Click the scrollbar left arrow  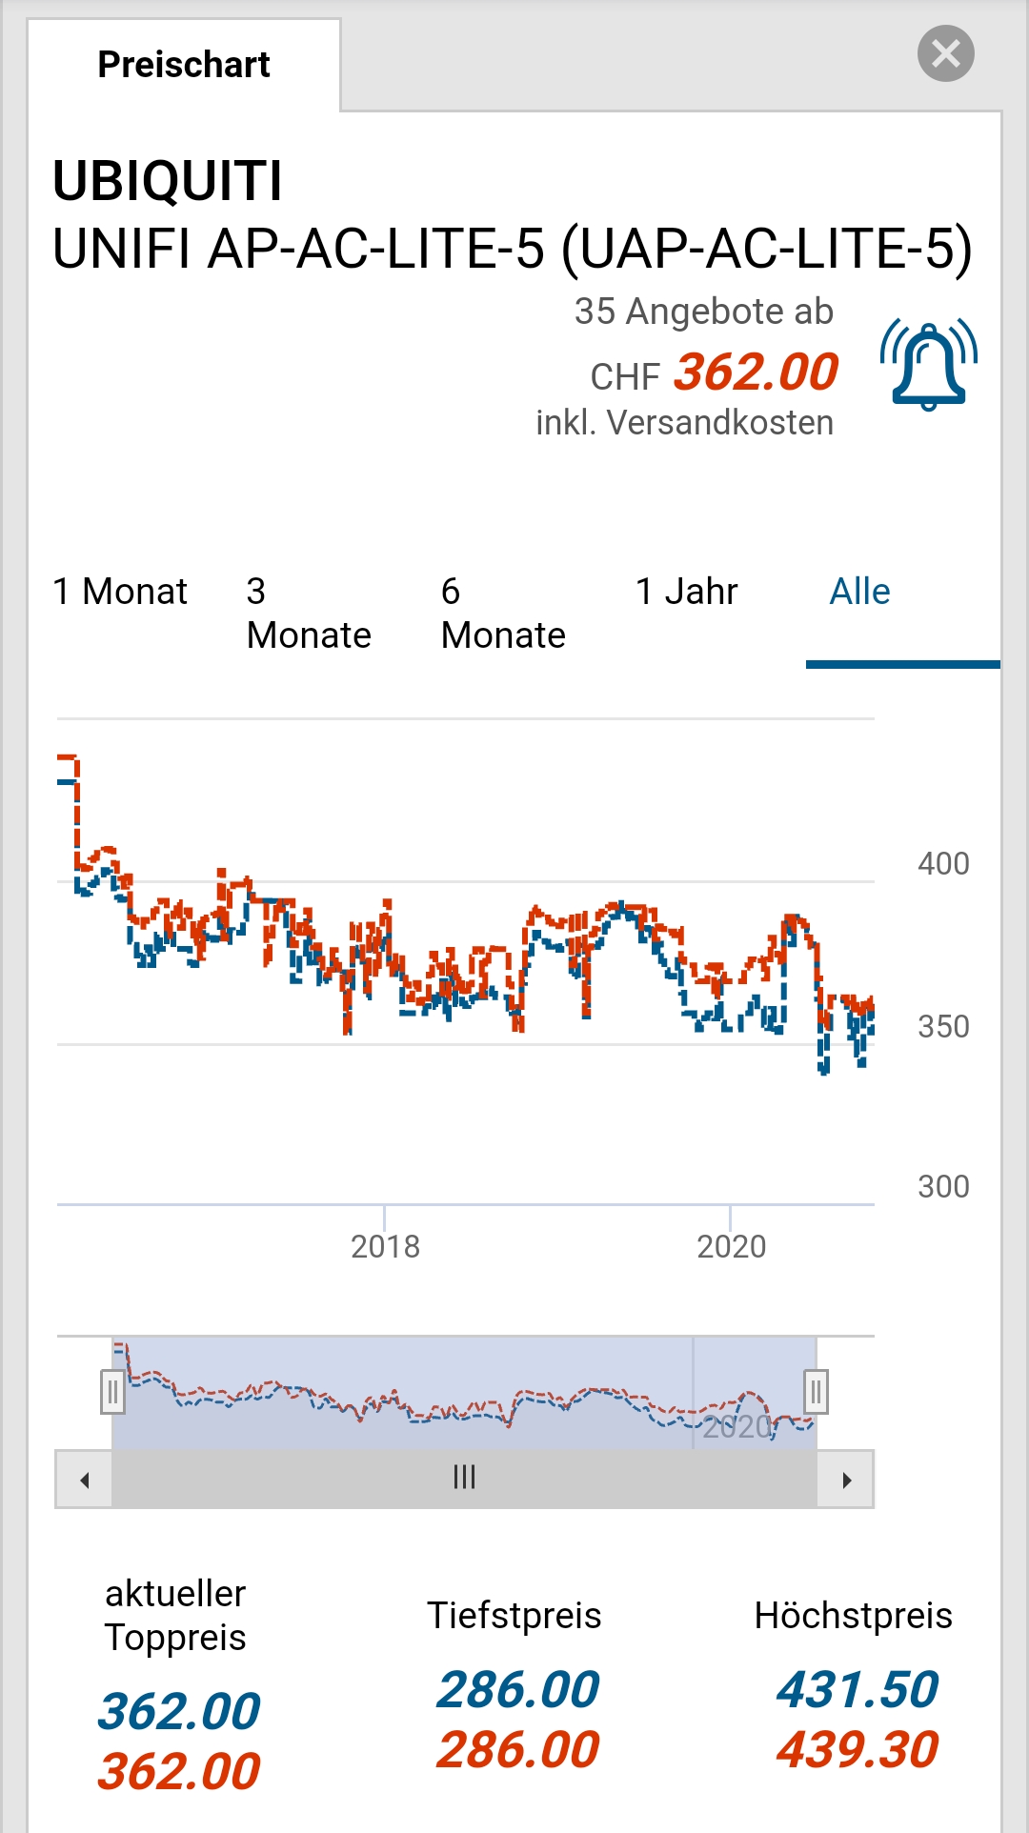[x=85, y=1480]
